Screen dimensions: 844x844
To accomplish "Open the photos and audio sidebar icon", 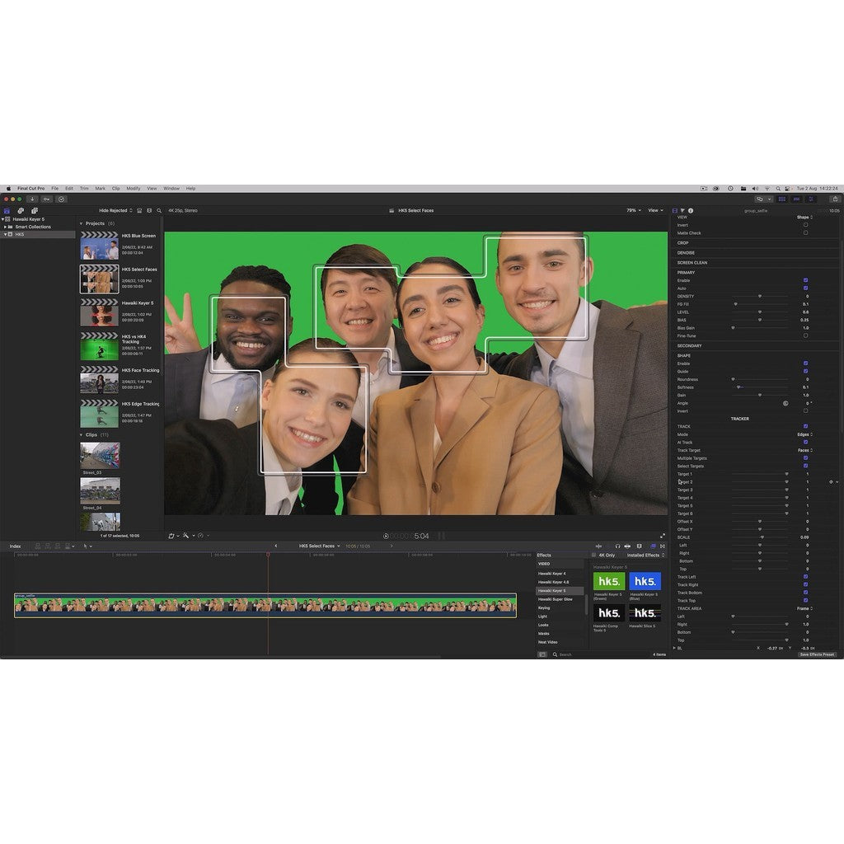I will point(21,210).
